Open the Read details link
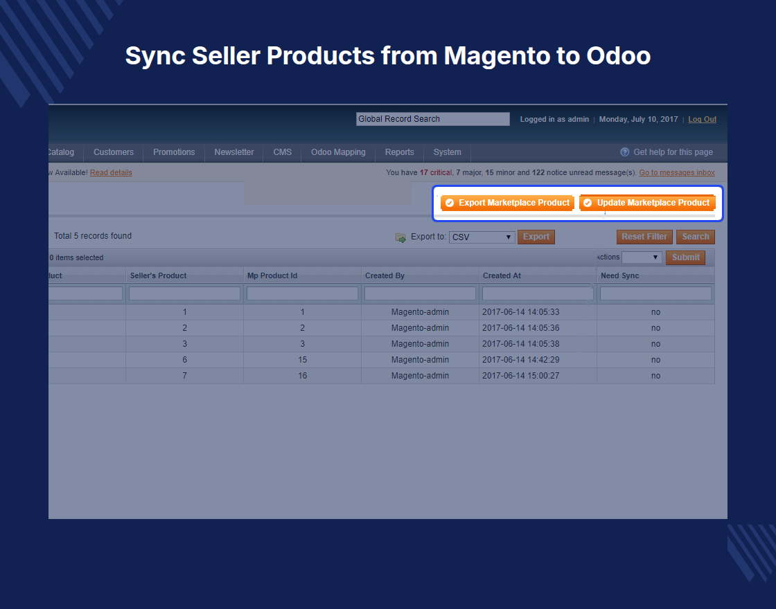Image resolution: width=776 pixels, height=609 pixels. point(111,172)
